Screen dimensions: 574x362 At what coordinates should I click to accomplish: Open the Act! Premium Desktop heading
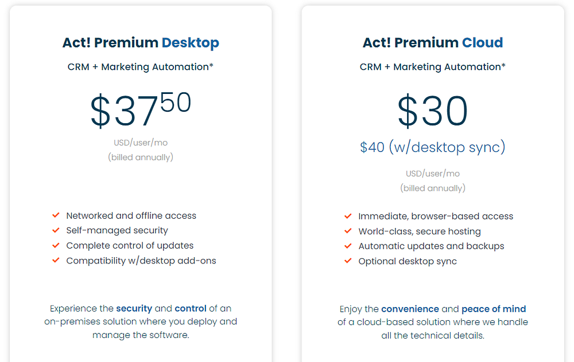[x=141, y=42]
